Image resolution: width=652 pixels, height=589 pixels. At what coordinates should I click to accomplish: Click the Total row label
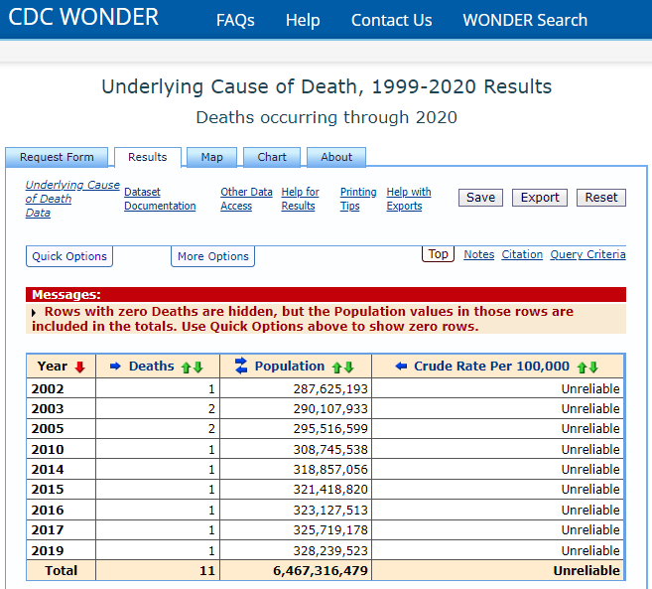point(62,570)
